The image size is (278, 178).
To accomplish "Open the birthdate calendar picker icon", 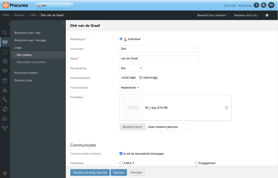I will click(x=141, y=78).
